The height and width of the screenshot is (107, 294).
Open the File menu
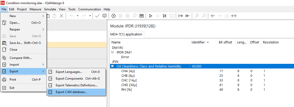(x=4, y=9)
